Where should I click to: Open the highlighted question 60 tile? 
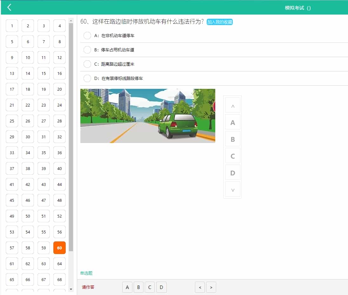pyautogui.click(x=59, y=248)
